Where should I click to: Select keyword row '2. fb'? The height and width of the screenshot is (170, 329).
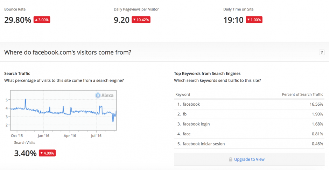tap(249, 114)
